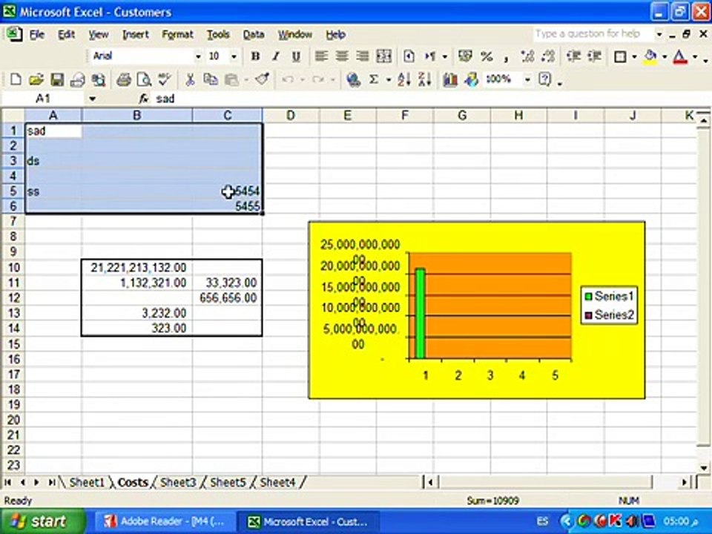Save the workbook using the floppy disk icon
Screen dimensions: 712x534
pyautogui.click(x=57, y=79)
